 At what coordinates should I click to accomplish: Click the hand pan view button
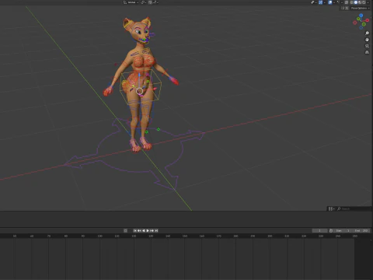coord(367,40)
